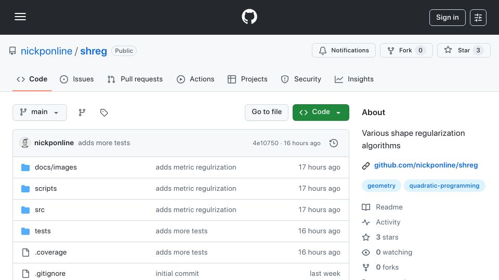The height and width of the screenshot is (280, 499).
Task: Open the .coverage file
Action: (51, 253)
